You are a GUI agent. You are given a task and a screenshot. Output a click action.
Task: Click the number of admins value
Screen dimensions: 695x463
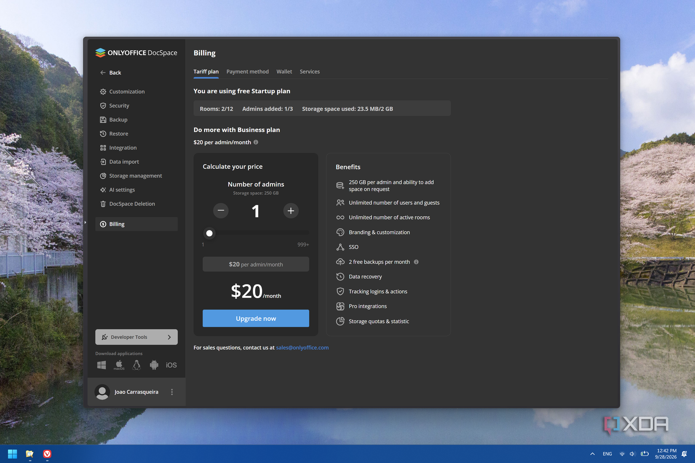tap(256, 211)
